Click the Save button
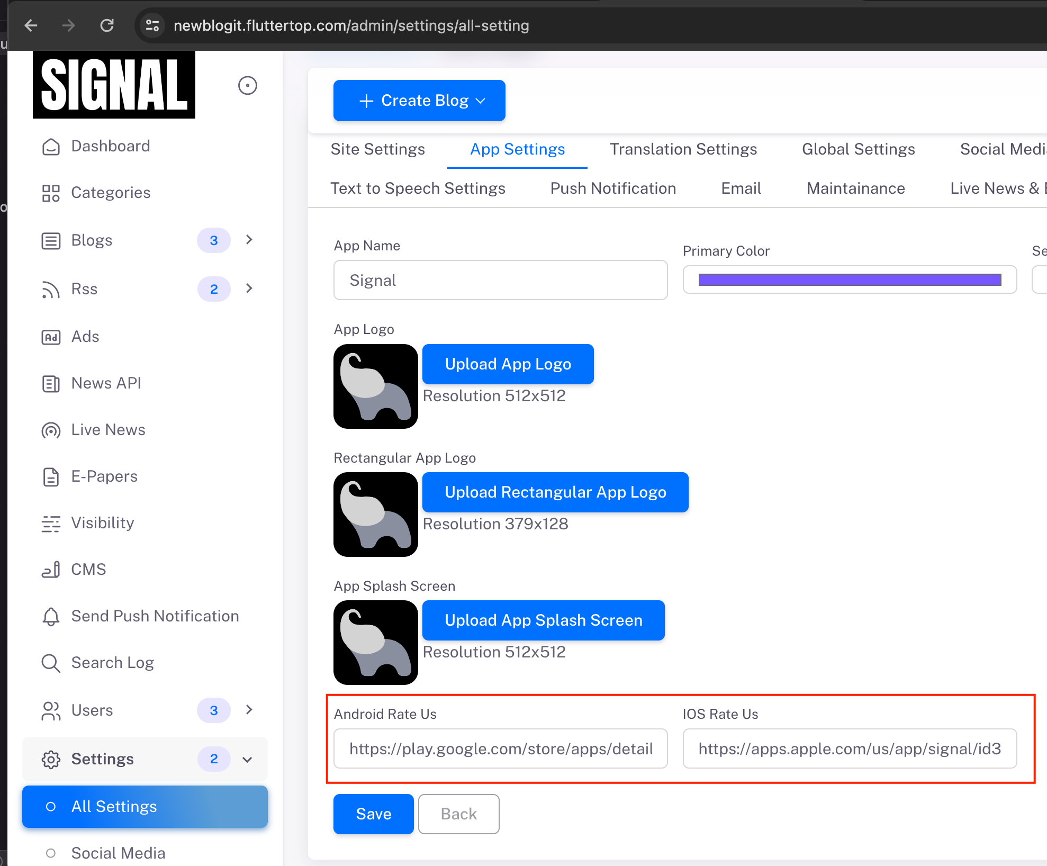Viewport: 1047px width, 866px height. [x=373, y=814]
